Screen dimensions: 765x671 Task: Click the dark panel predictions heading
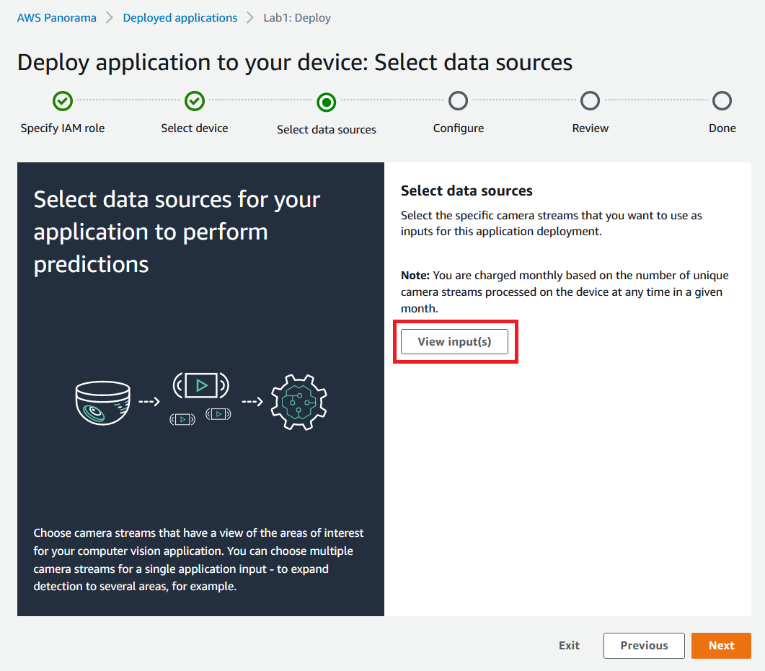pyautogui.click(x=177, y=232)
